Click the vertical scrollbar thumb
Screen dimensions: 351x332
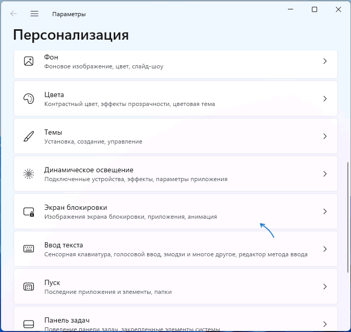pyautogui.click(x=348, y=217)
